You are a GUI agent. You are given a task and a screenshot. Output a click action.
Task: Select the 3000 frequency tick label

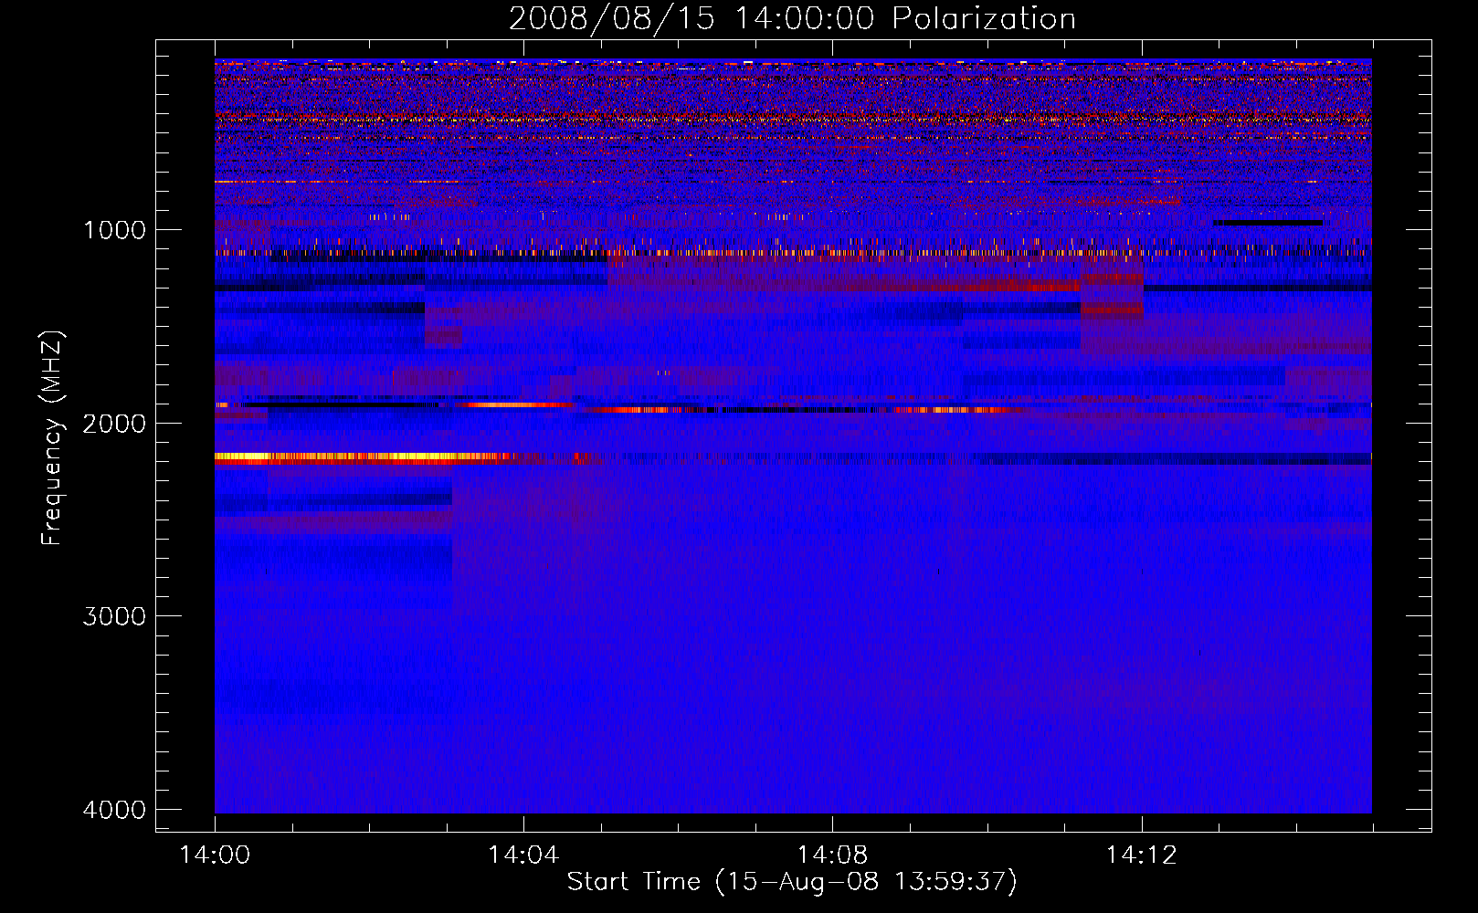[x=114, y=616]
